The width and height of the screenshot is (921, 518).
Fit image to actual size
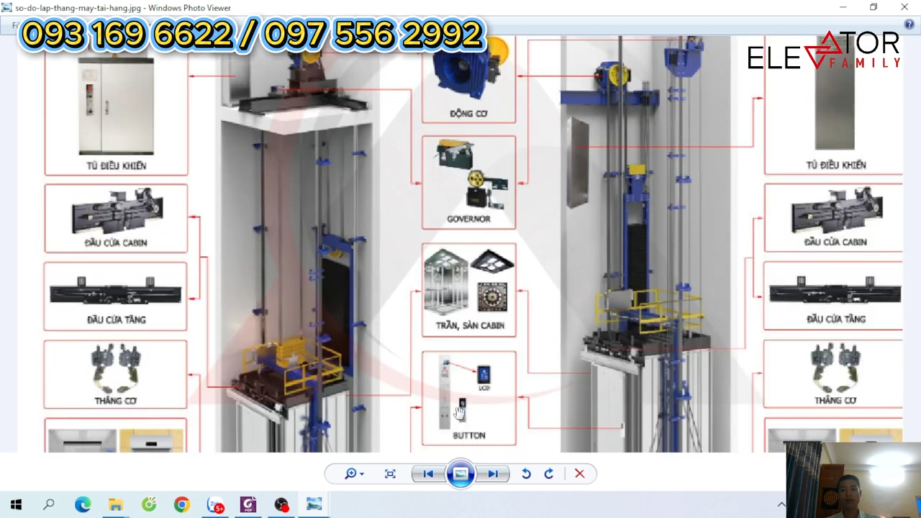click(390, 473)
